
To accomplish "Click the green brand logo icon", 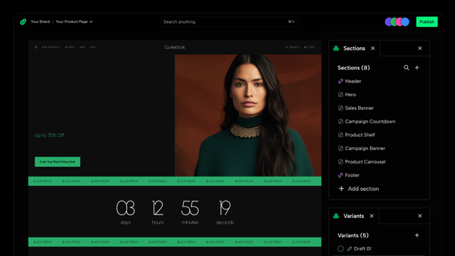I will tap(24, 21).
